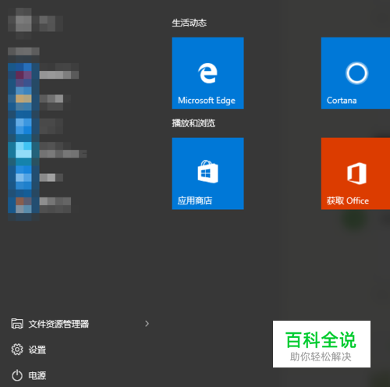
Task: Open the 获取 Office tile
Action: pos(356,173)
